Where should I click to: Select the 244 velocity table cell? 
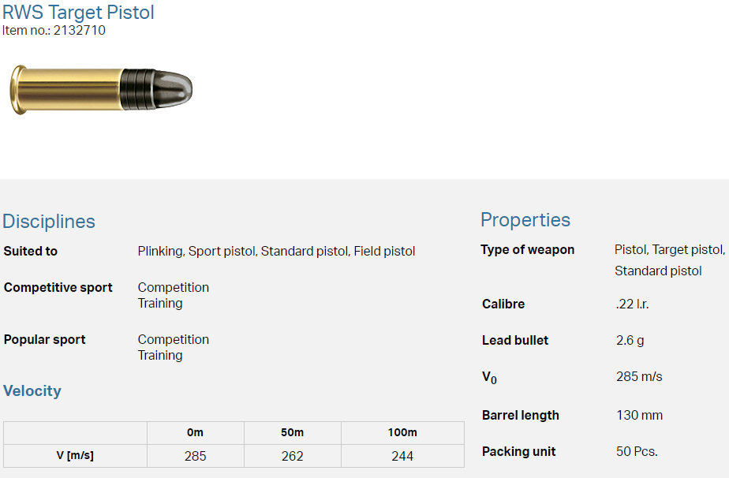coord(402,456)
